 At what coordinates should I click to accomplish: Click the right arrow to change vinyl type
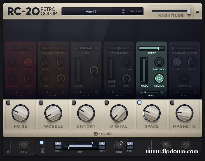pyautogui.click(x=31, y=48)
